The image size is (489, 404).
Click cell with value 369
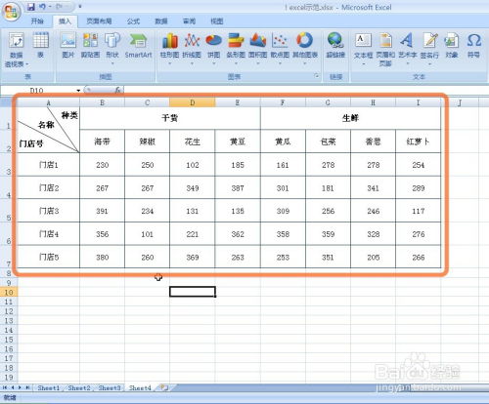point(193,257)
